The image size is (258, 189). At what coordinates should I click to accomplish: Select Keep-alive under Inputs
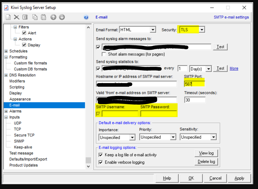click(x=23, y=147)
